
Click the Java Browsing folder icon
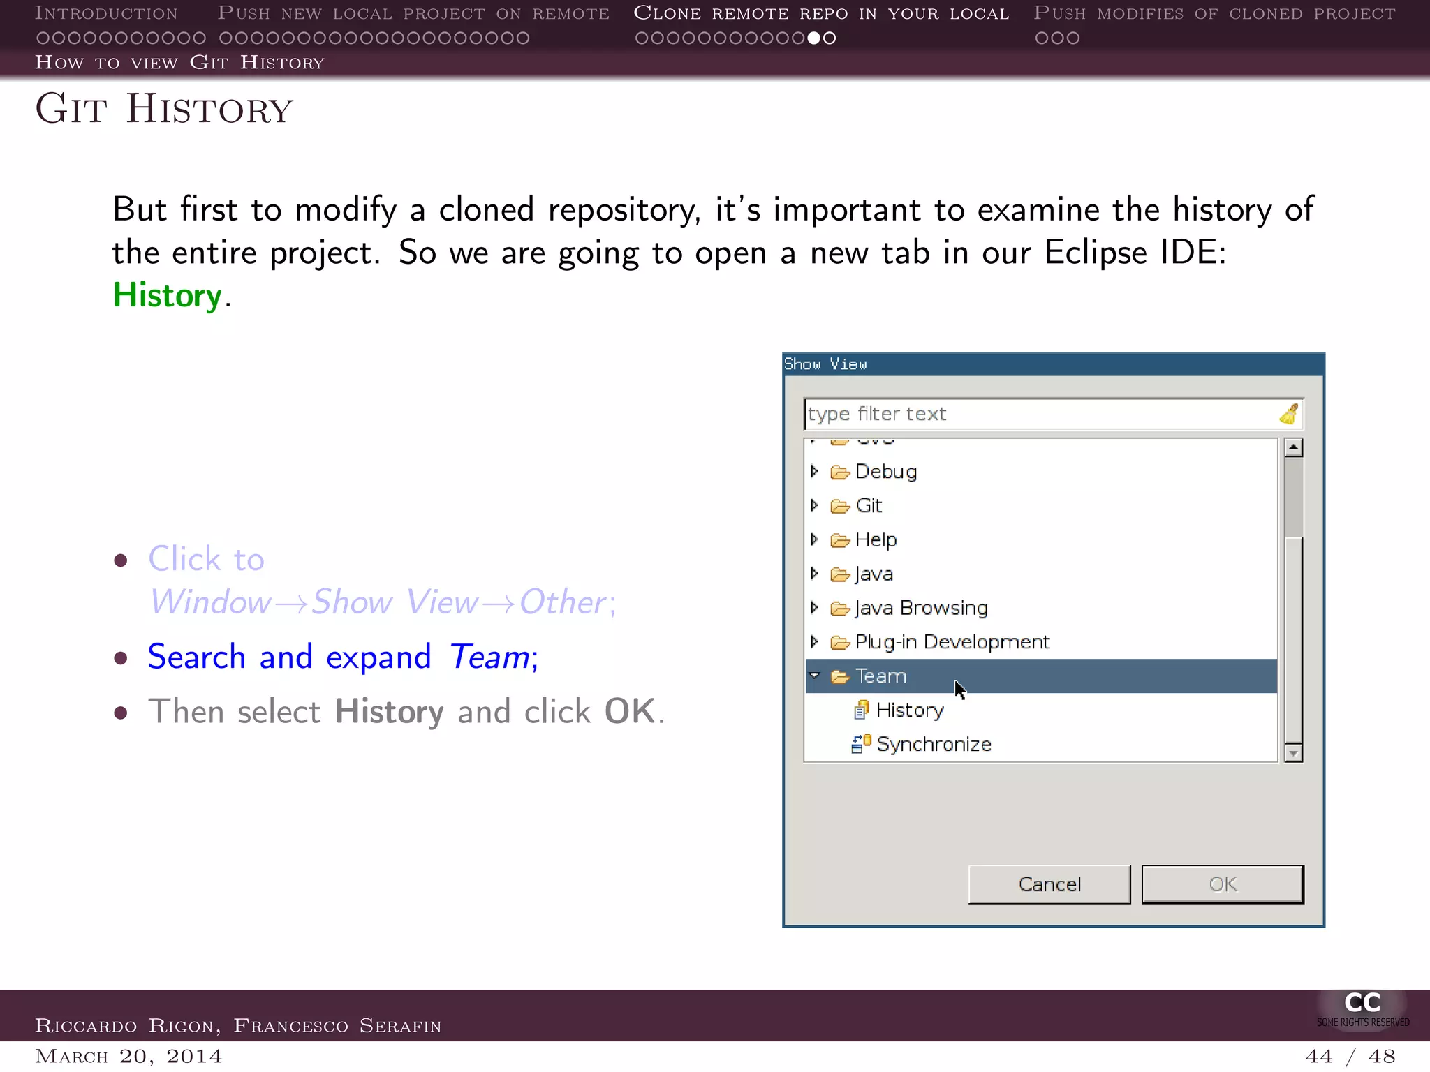coord(840,609)
